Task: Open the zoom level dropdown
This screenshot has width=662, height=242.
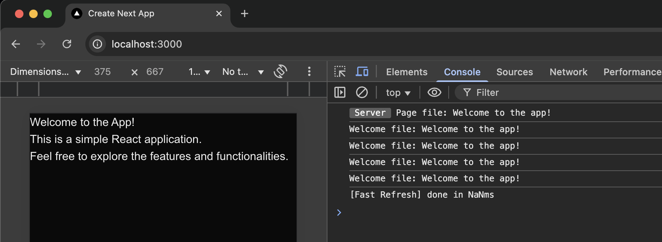Action: pos(199,72)
